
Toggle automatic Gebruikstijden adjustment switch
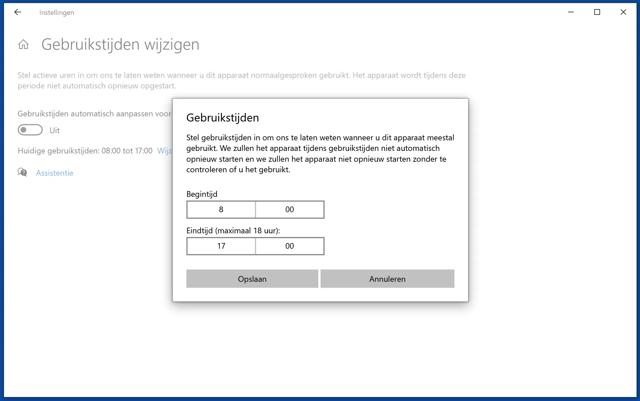(x=30, y=130)
